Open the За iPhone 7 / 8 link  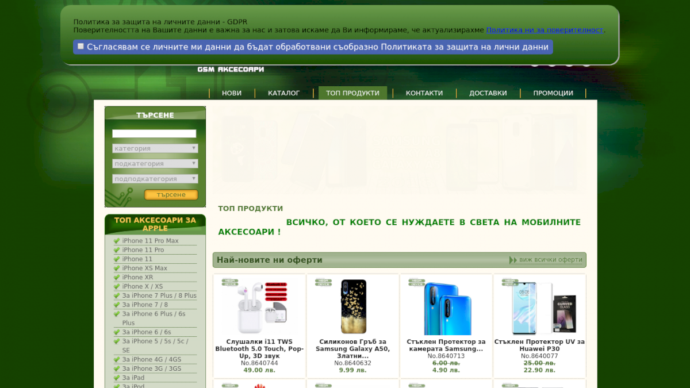pyautogui.click(x=145, y=305)
